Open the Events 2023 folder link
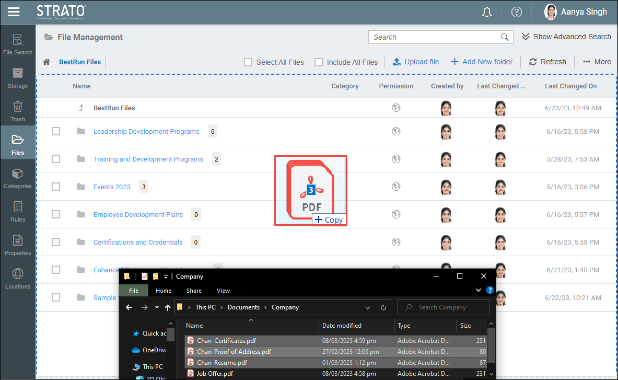 click(x=112, y=187)
